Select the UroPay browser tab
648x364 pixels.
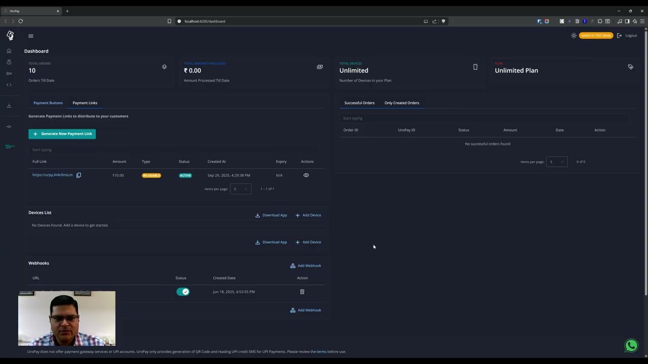coord(31,11)
